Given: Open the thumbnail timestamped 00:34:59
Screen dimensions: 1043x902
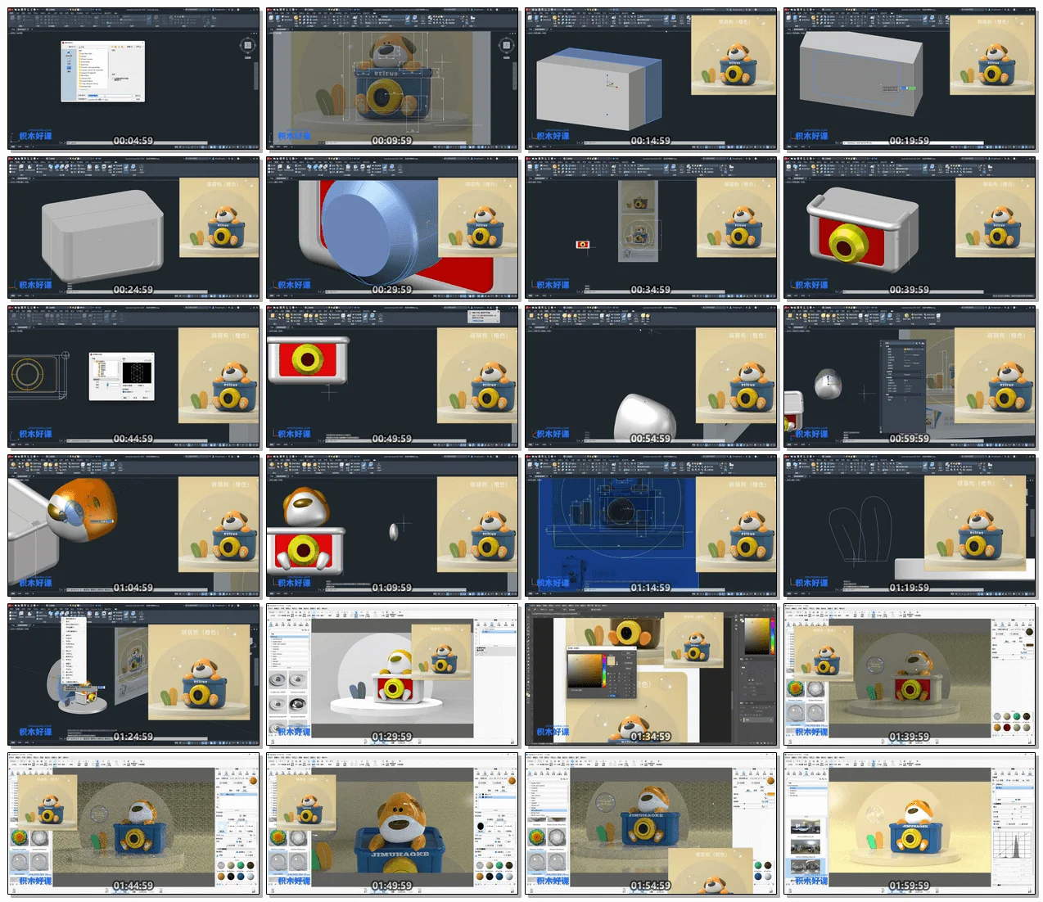Looking at the screenshot, I should [650, 229].
